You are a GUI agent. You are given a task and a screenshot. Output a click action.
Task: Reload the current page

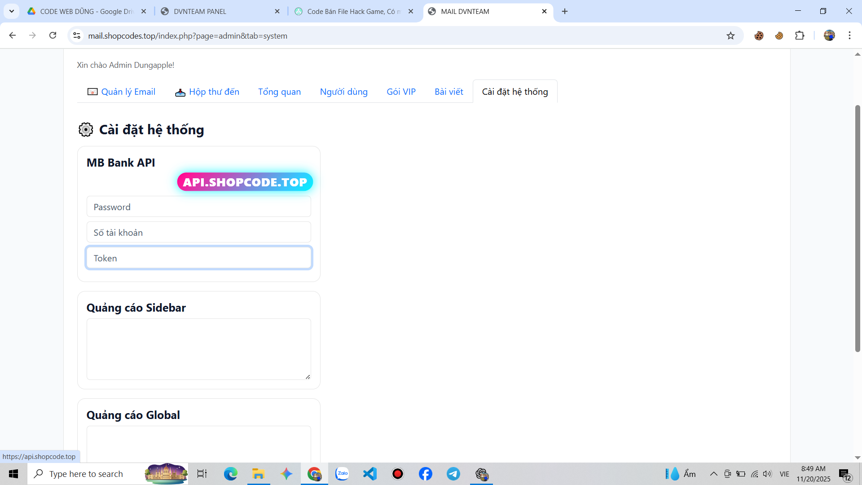pyautogui.click(x=53, y=35)
